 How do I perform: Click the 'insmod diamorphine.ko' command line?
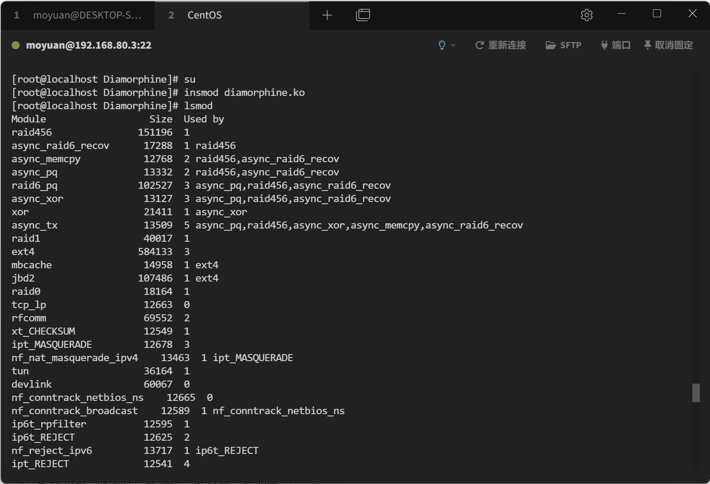click(x=244, y=93)
